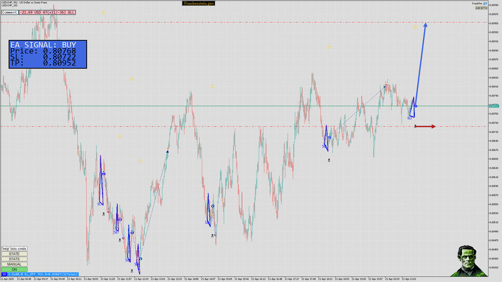This screenshot has width=502, height=282.
Task: Click the red stop-loss right arrow
Action: pyautogui.click(x=426, y=127)
